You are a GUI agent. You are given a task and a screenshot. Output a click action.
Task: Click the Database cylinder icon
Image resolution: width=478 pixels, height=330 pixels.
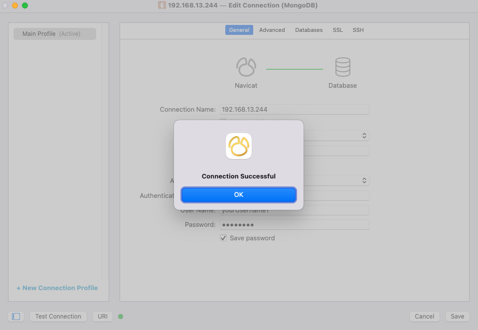342,67
